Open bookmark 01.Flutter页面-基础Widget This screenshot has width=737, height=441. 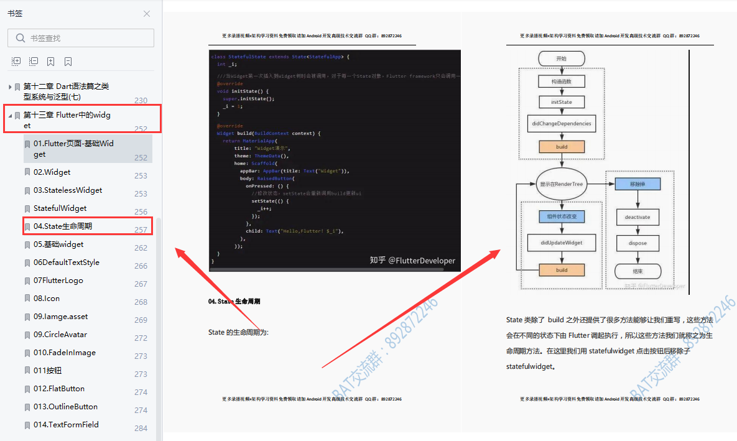tap(73, 149)
